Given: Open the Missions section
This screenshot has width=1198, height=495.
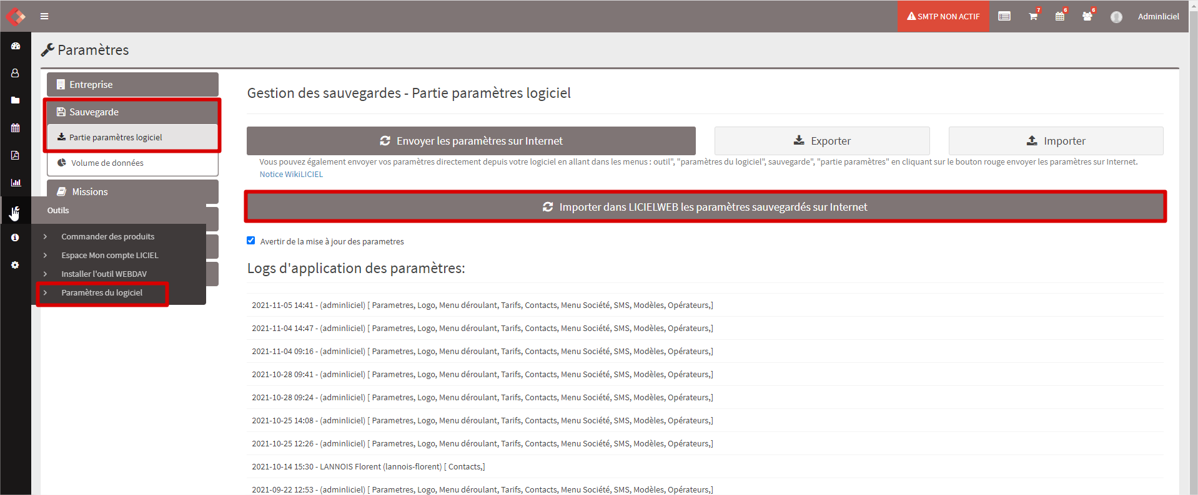Looking at the screenshot, I should [x=132, y=192].
